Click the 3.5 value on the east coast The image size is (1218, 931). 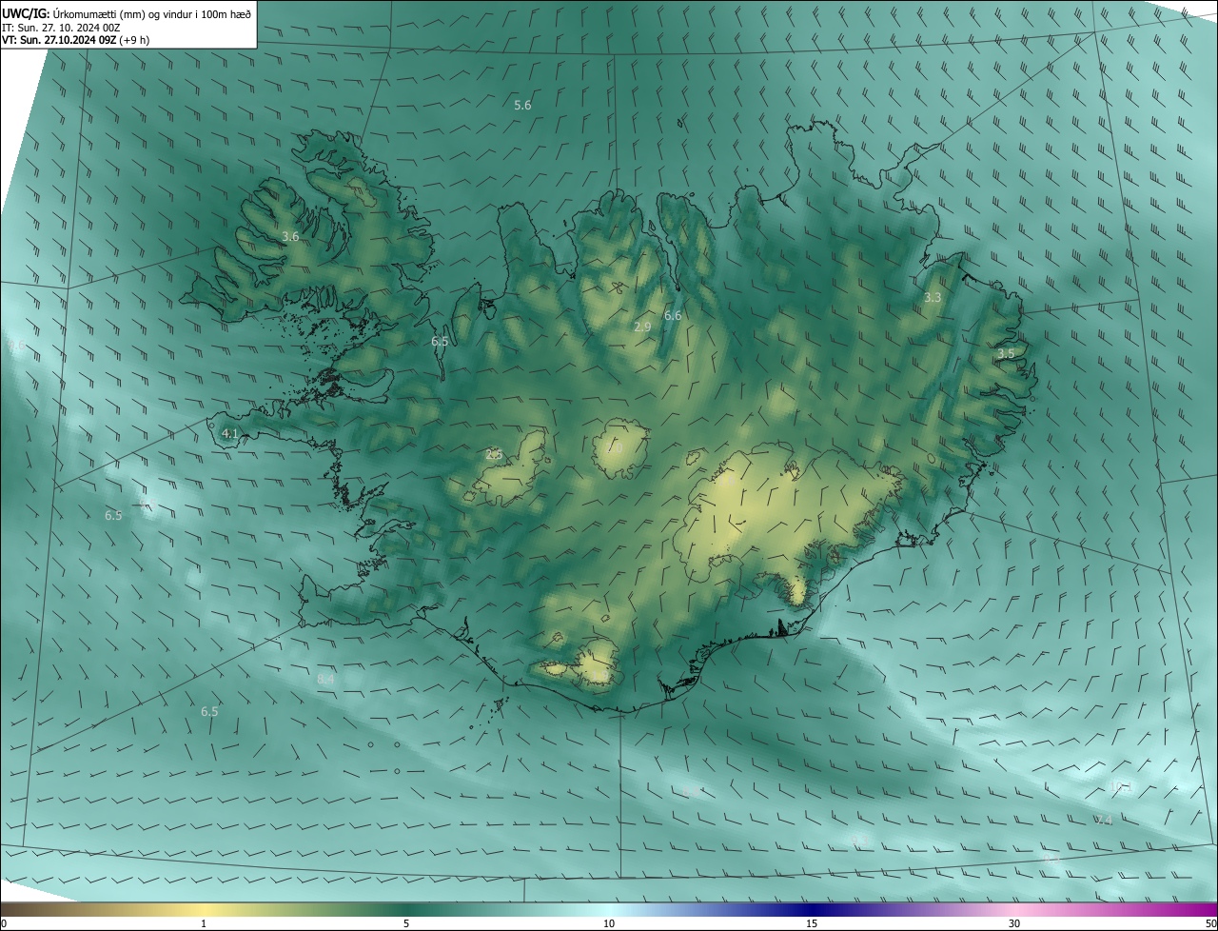tap(1006, 353)
